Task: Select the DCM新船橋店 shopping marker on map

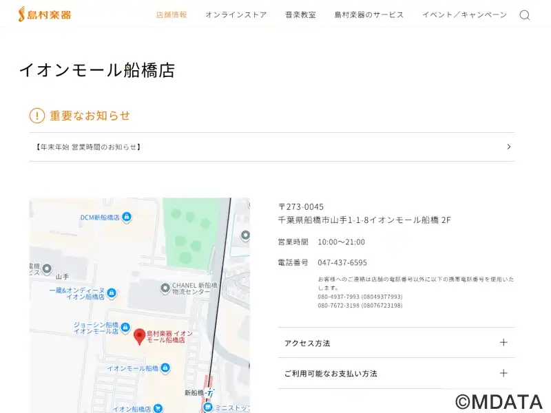Action: click(126, 218)
